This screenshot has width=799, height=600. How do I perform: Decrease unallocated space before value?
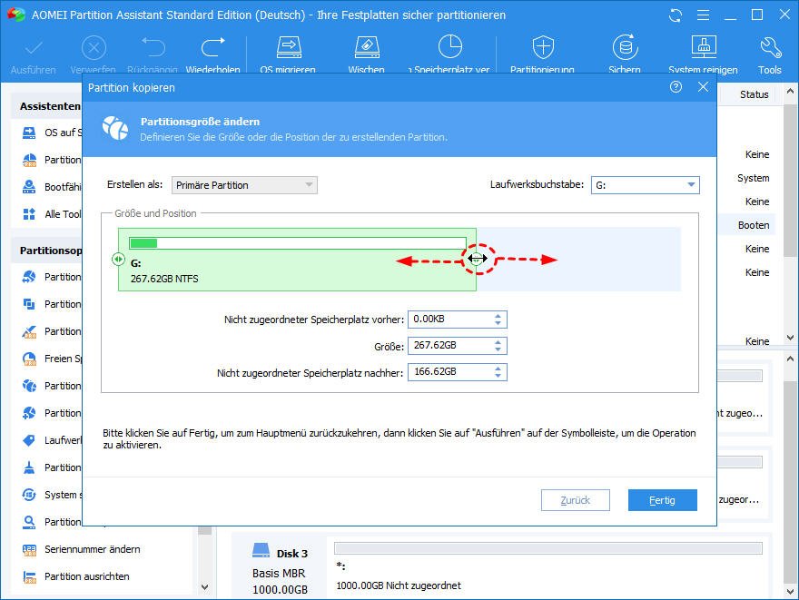tap(498, 323)
